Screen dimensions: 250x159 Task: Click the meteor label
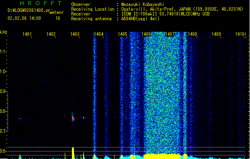(x=56, y=12)
